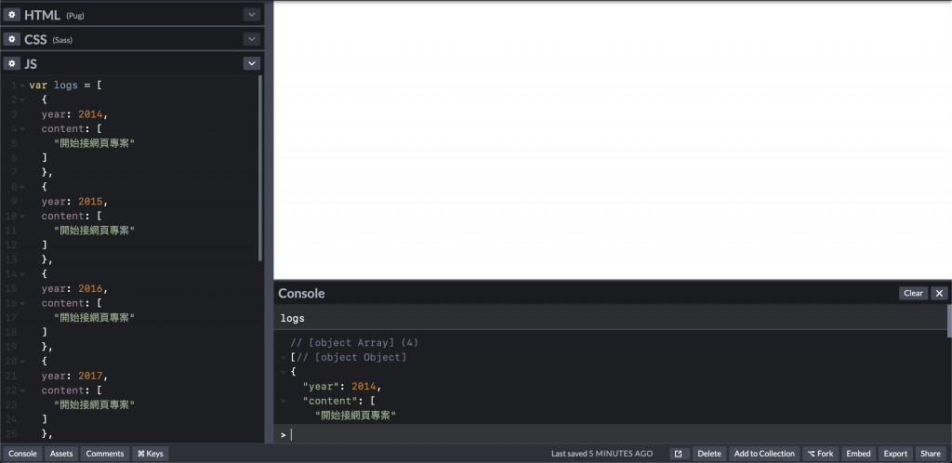Fold the object starting at line 8
952x463 pixels.
point(22,188)
